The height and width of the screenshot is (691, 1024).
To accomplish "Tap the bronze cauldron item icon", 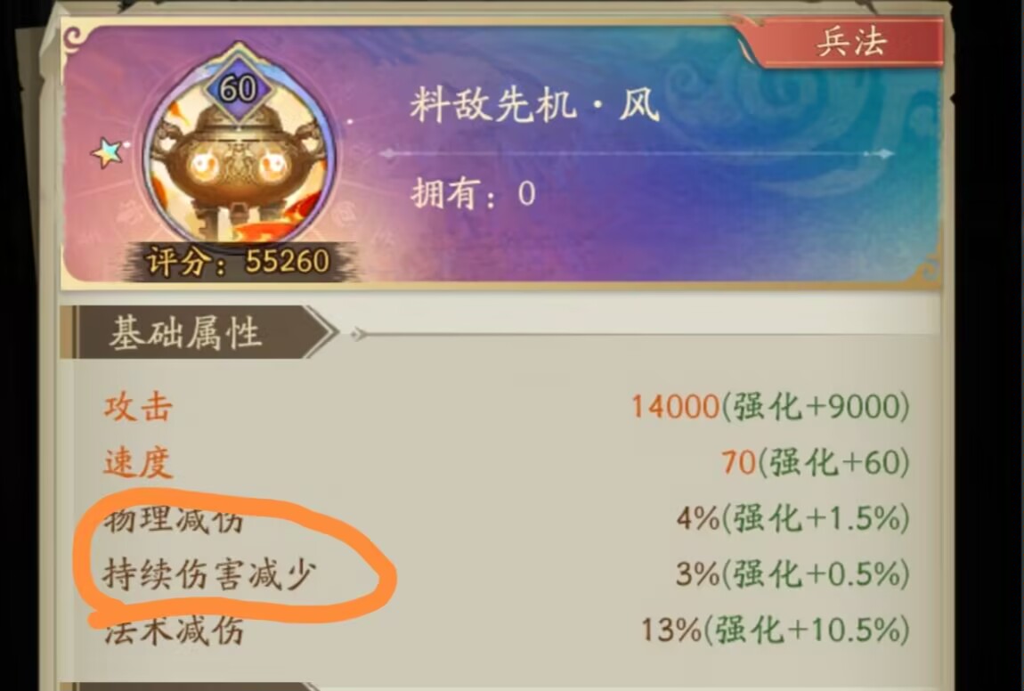I will click(239, 147).
